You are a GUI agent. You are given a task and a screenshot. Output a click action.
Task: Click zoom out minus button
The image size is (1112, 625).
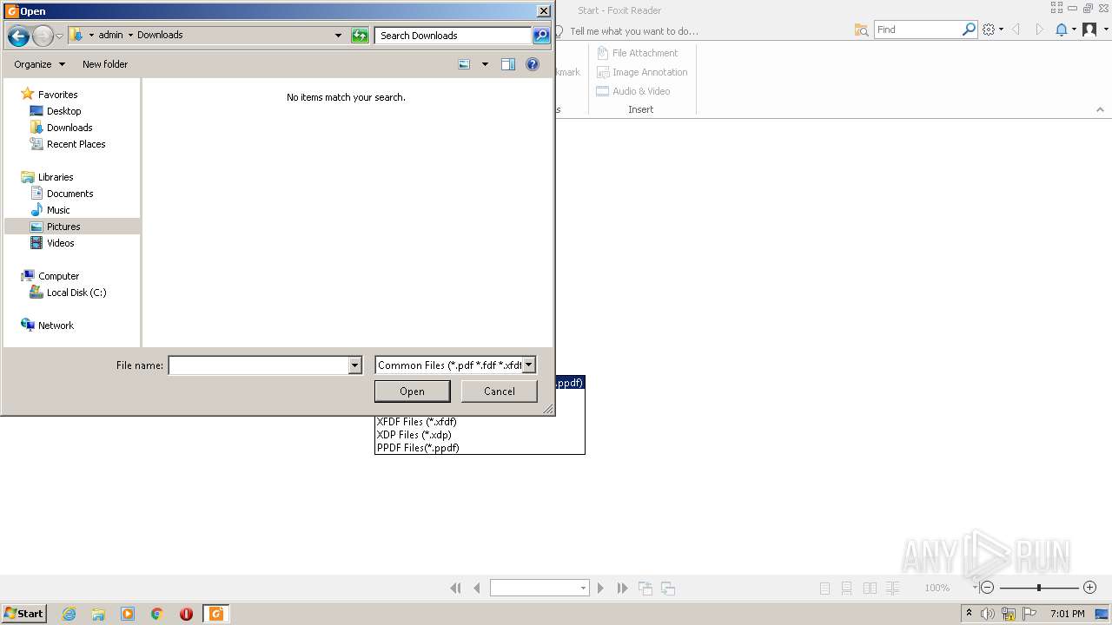coord(987,588)
